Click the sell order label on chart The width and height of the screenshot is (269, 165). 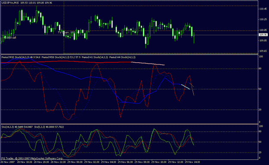coord(10,37)
